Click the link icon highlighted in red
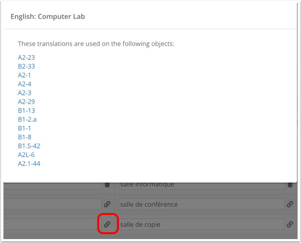 pyautogui.click(x=107, y=224)
